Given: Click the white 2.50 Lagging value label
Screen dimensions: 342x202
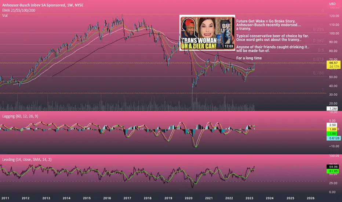Looking at the screenshot, I should pos(332,125).
